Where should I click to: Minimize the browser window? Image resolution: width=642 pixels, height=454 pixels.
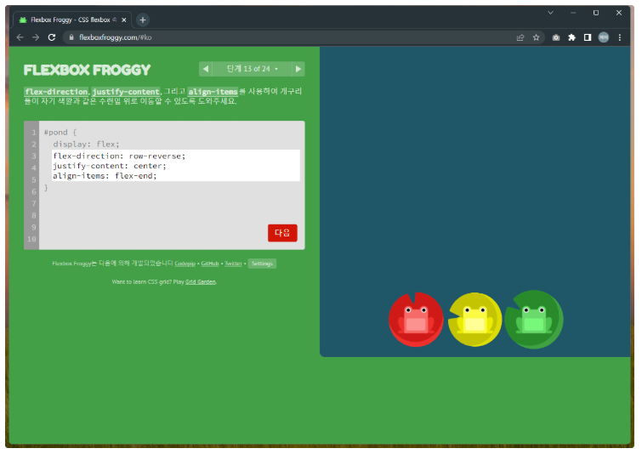pos(573,13)
